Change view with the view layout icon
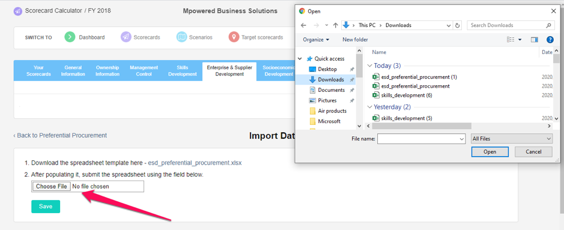Viewport: 564px width, 230px height. 511,40
